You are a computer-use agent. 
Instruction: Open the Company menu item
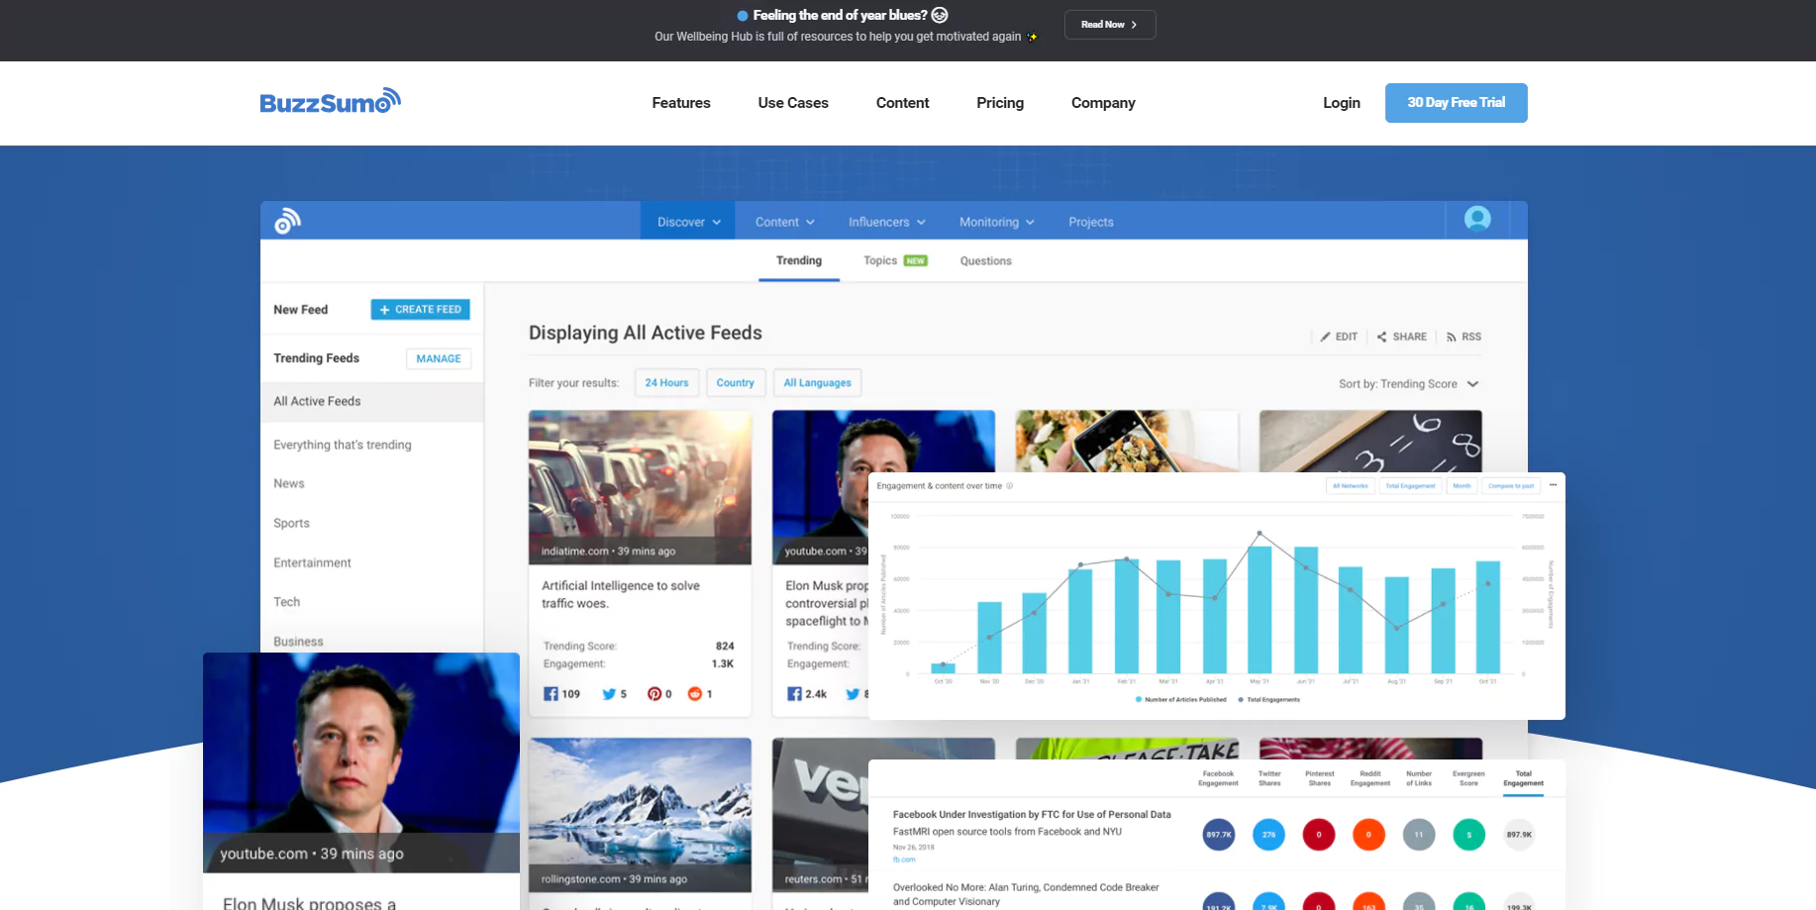[1103, 103]
